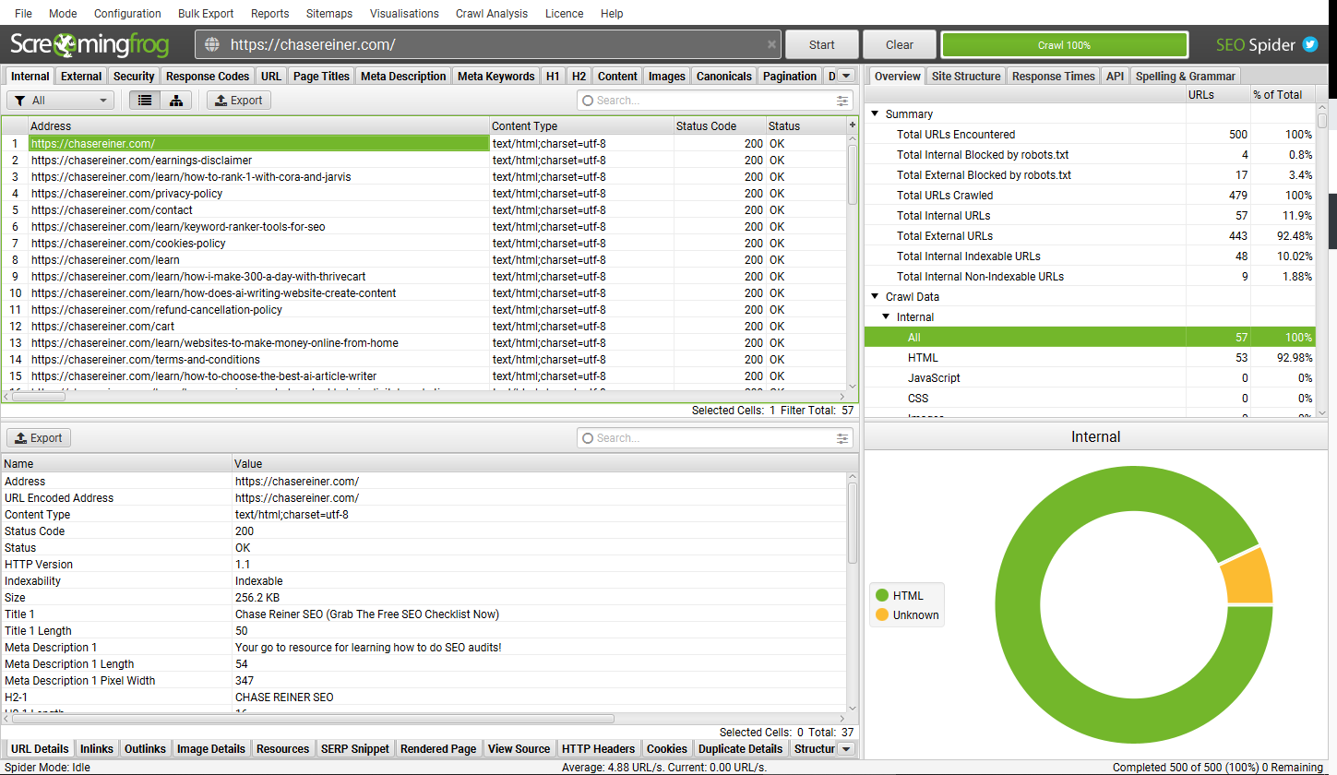This screenshot has height=775, width=1337.
Task: Open the Bulk Export menu
Action: (206, 14)
